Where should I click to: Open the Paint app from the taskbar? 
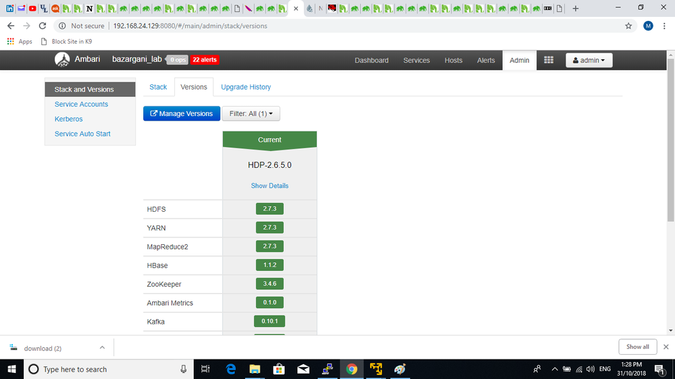(400, 369)
